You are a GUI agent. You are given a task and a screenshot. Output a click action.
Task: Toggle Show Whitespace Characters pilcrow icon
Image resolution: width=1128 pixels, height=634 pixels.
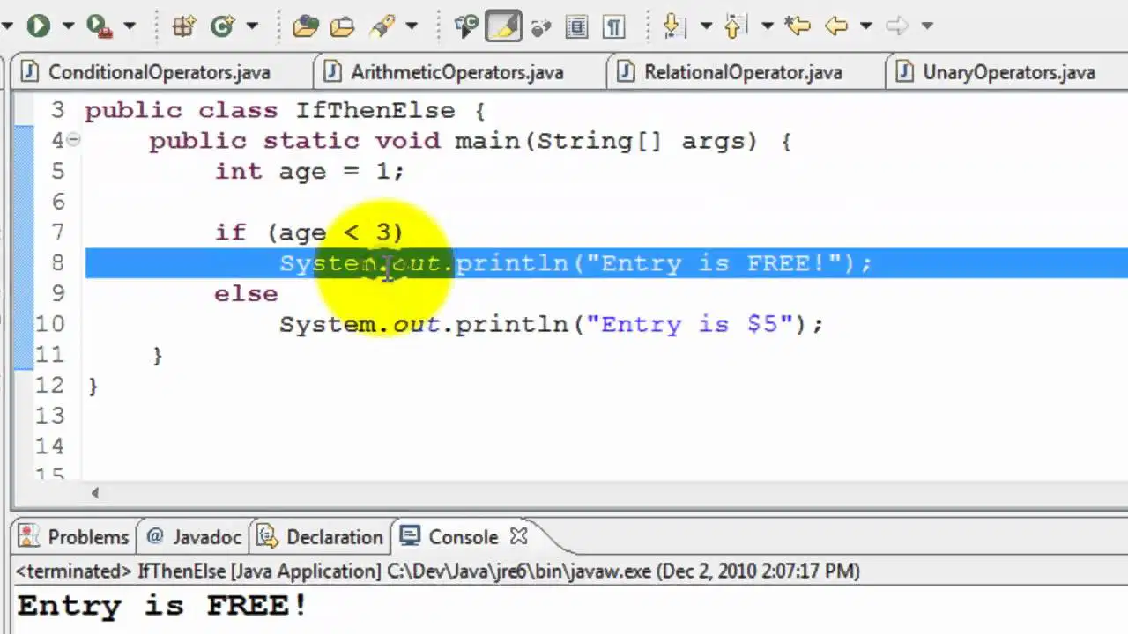click(x=613, y=26)
